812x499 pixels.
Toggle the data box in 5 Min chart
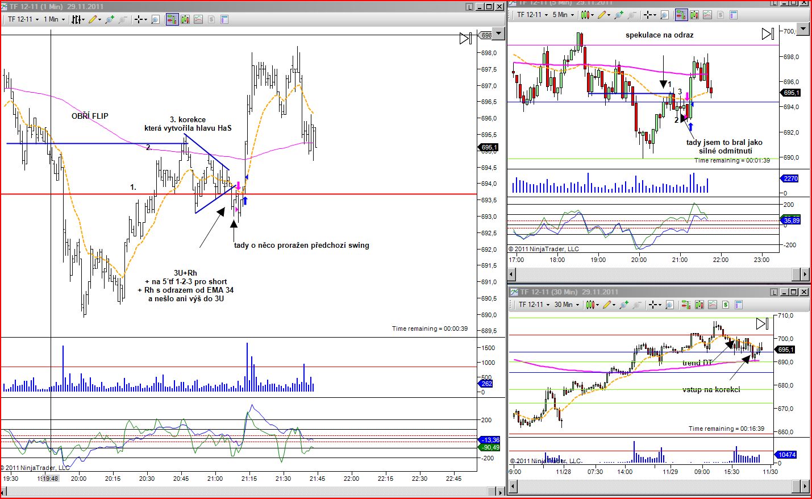664,15
